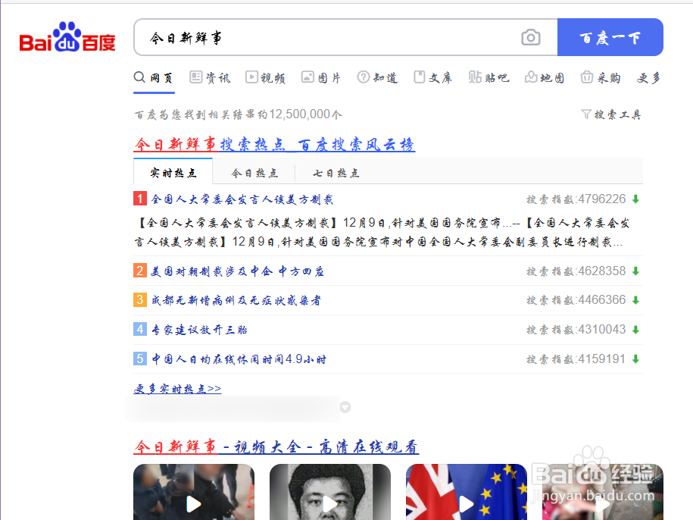Click the 百度一下 search button
The image size is (693, 520).
(610, 38)
